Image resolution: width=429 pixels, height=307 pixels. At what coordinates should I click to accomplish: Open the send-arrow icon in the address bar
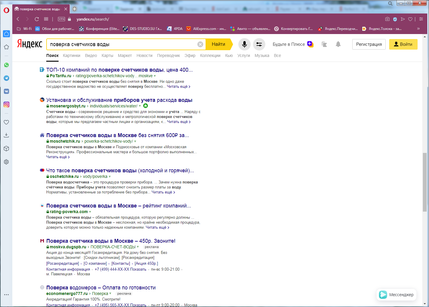(x=403, y=19)
